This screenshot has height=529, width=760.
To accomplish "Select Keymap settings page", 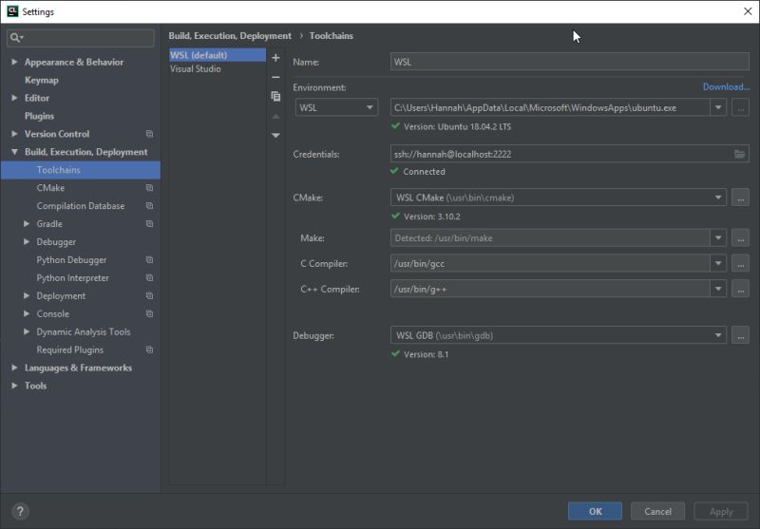I will pyautogui.click(x=42, y=80).
